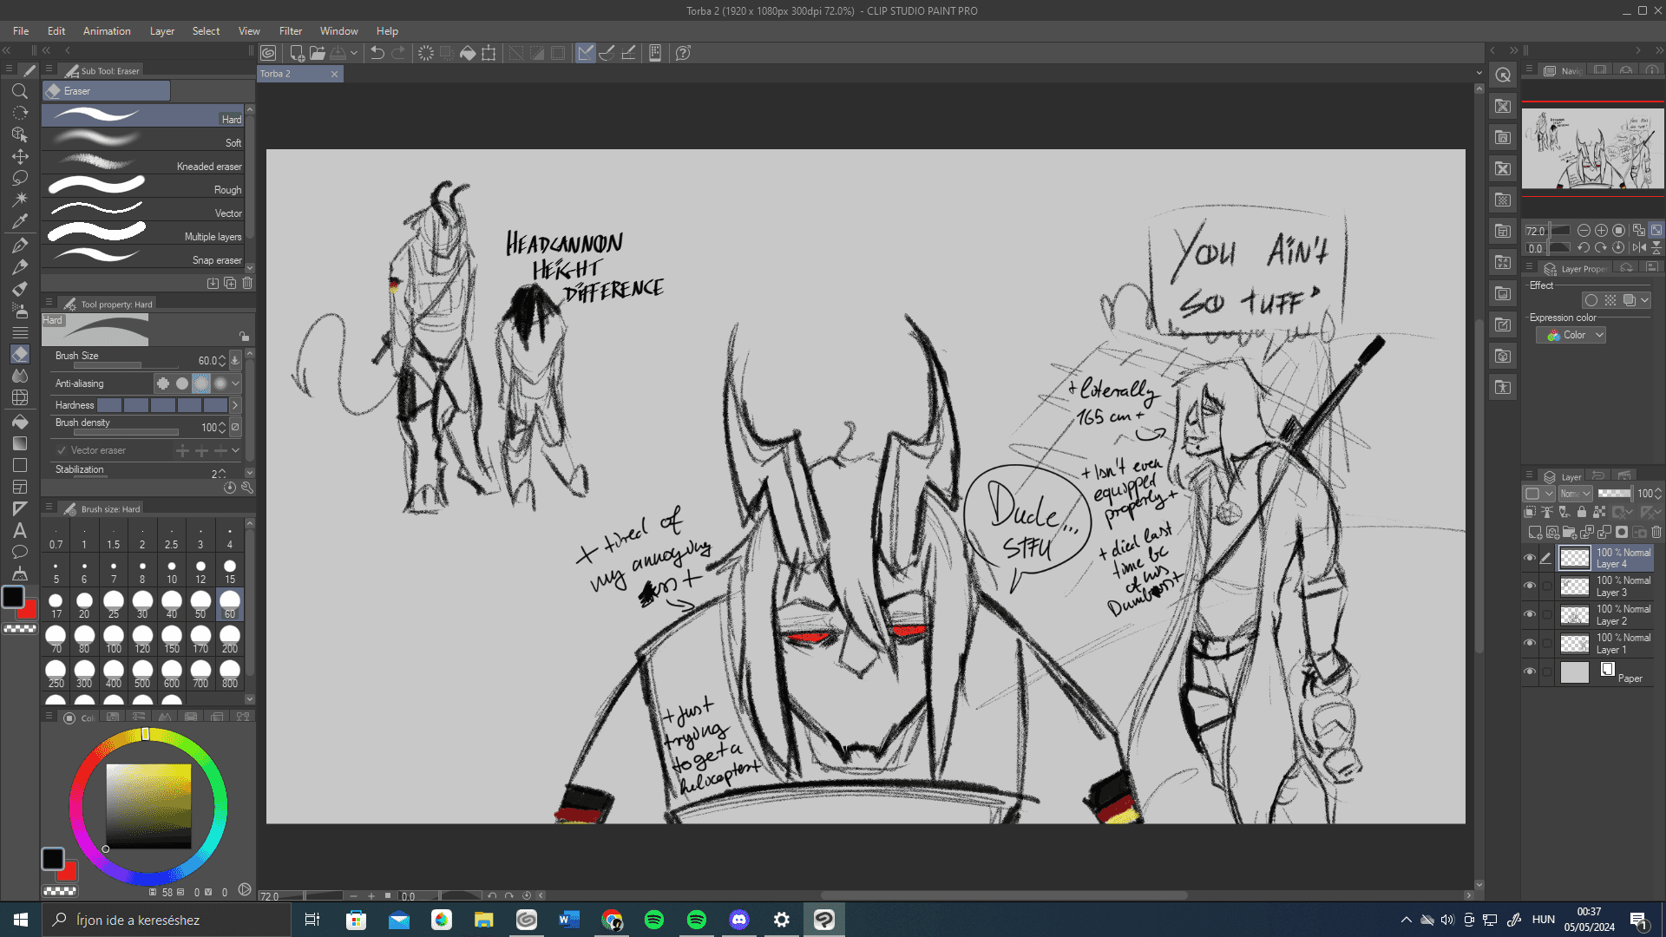Image resolution: width=1666 pixels, height=937 pixels.
Task: Open the Animation menu
Action: (x=107, y=31)
